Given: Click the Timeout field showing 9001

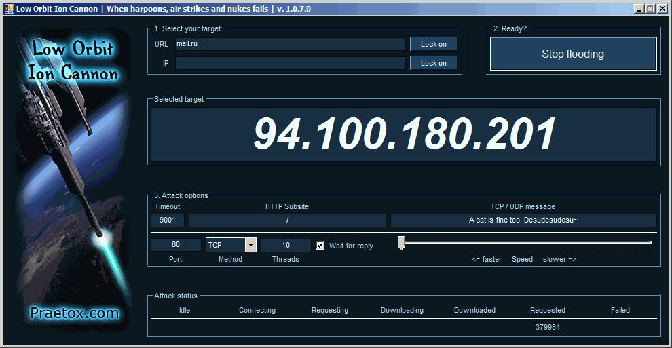Looking at the screenshot, I should (168, 220).
